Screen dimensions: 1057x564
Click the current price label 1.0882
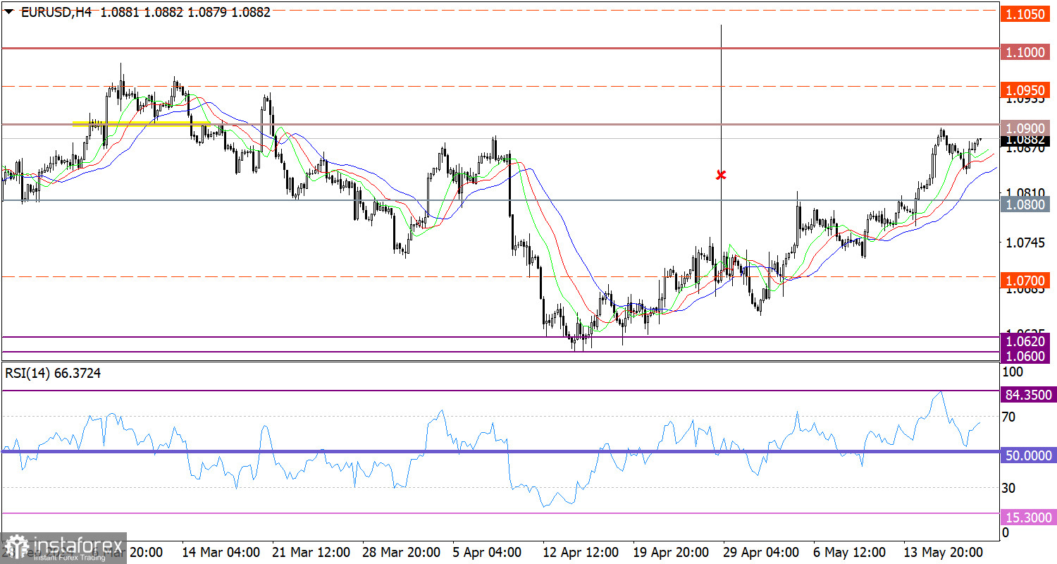tap(1026, 140)
